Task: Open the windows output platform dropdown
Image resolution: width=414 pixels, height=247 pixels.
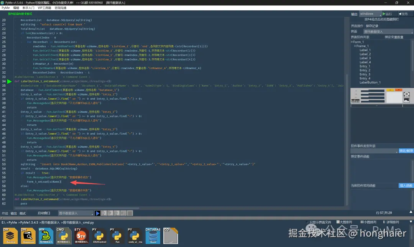Action: (370, 14)
